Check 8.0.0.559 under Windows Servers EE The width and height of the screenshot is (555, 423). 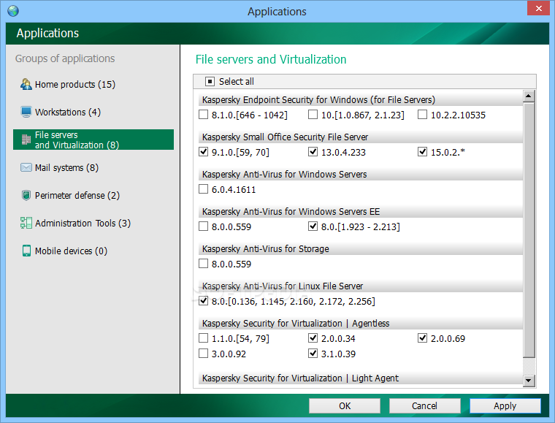point(203,226)
